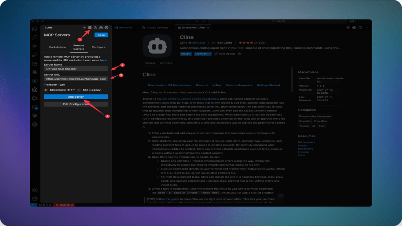Click into the Server Name field

coord(76,69)
